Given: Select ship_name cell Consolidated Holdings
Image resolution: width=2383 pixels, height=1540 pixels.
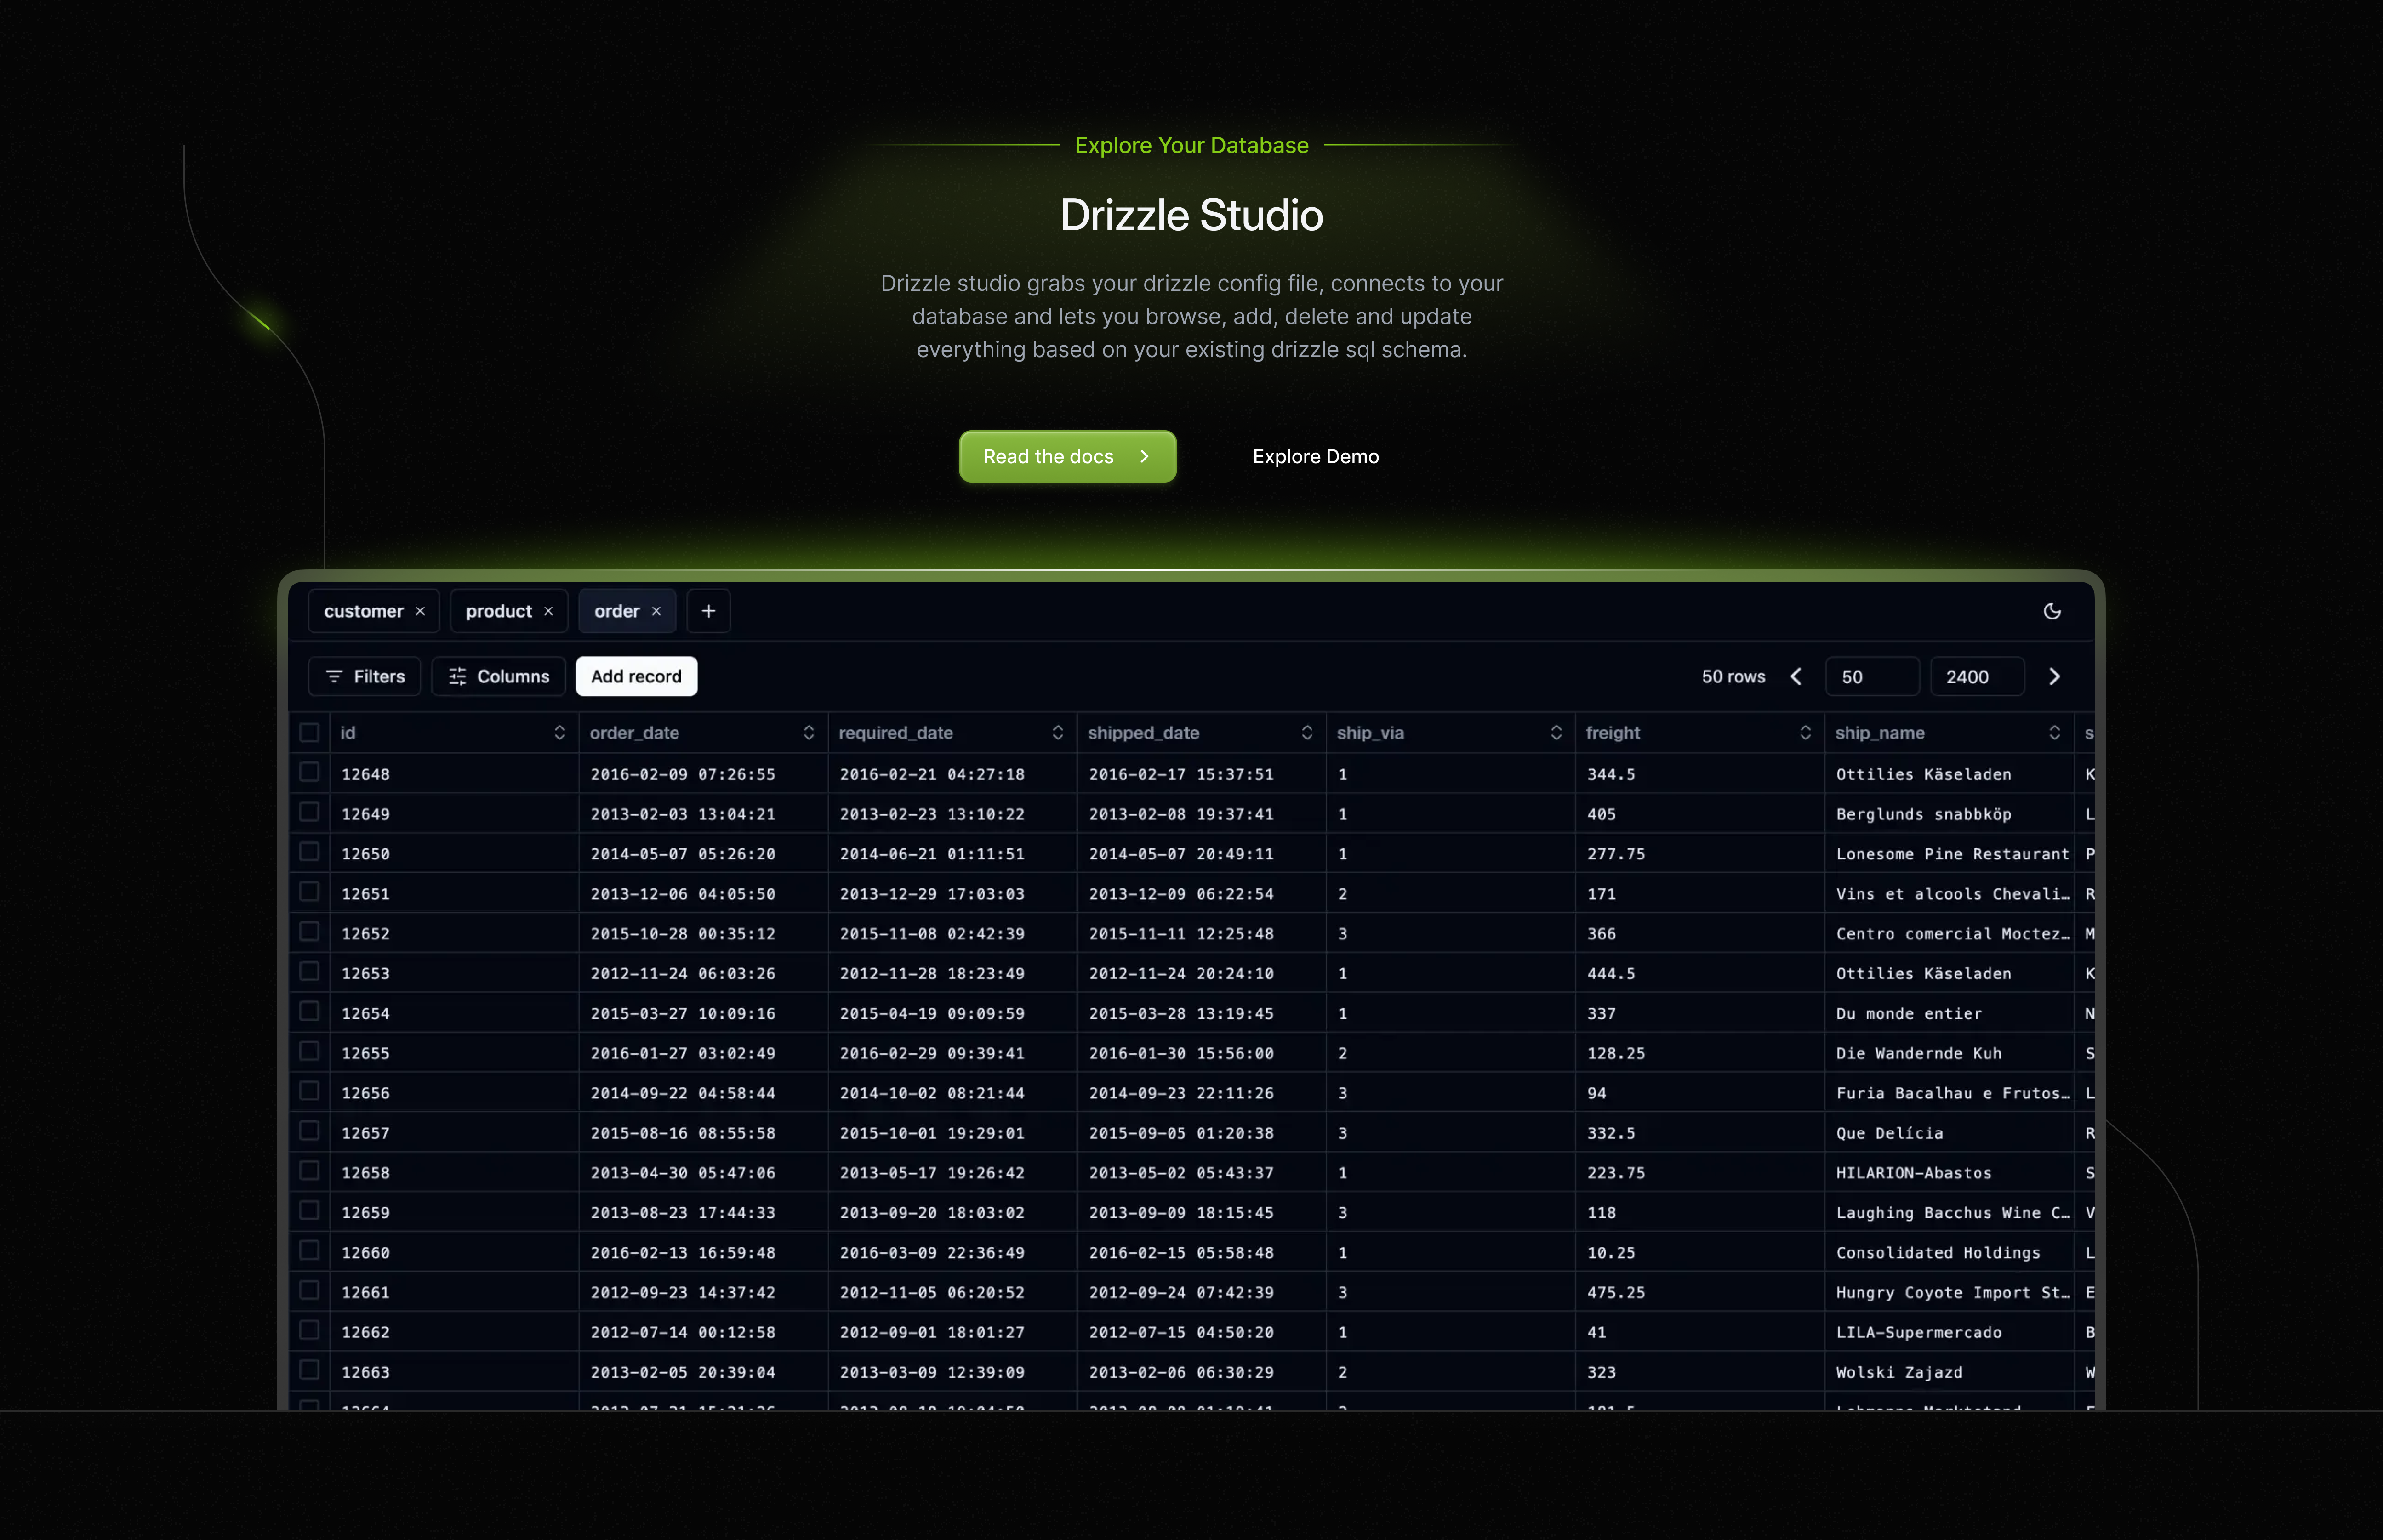Looking at the screenshot, I should point(1949,1252).
